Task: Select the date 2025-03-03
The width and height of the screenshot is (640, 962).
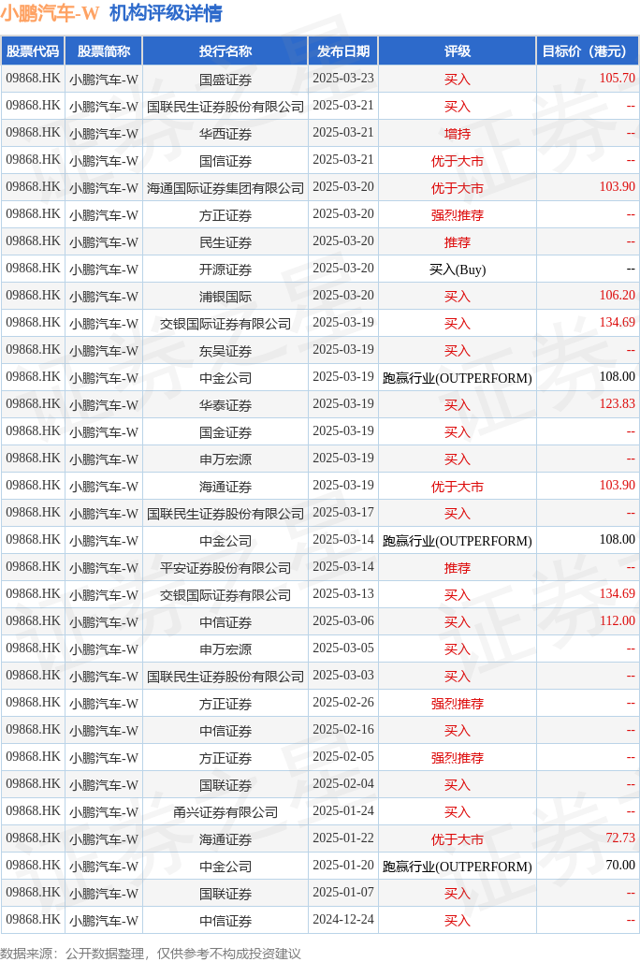Action: pyautogui.click(x=343, y=675)
